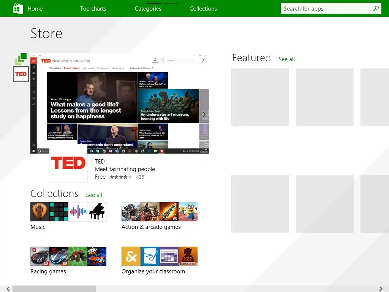The width and height of the screenshot is (389, 292).
Task: Click the hamburger menu in TED screenshot
Action: point(33,60)
